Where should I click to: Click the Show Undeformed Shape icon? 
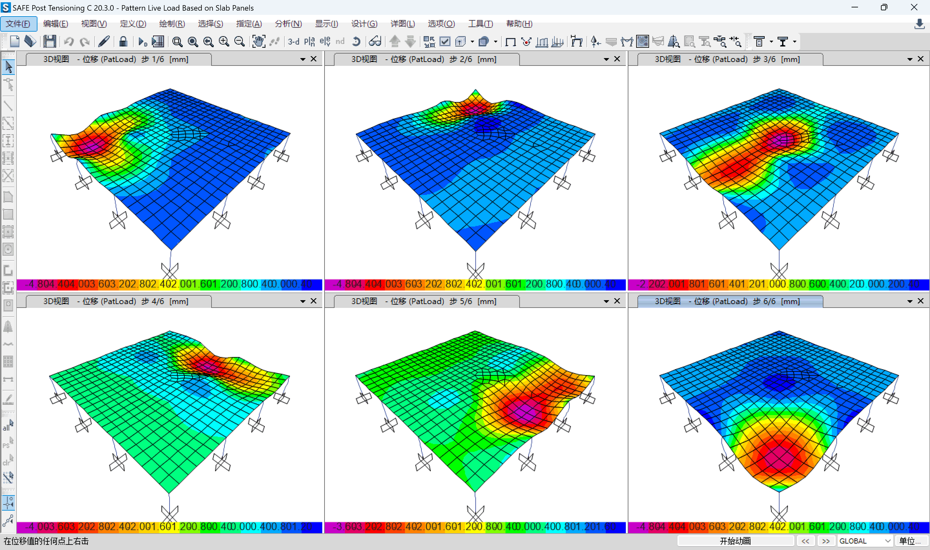[511, 42]
